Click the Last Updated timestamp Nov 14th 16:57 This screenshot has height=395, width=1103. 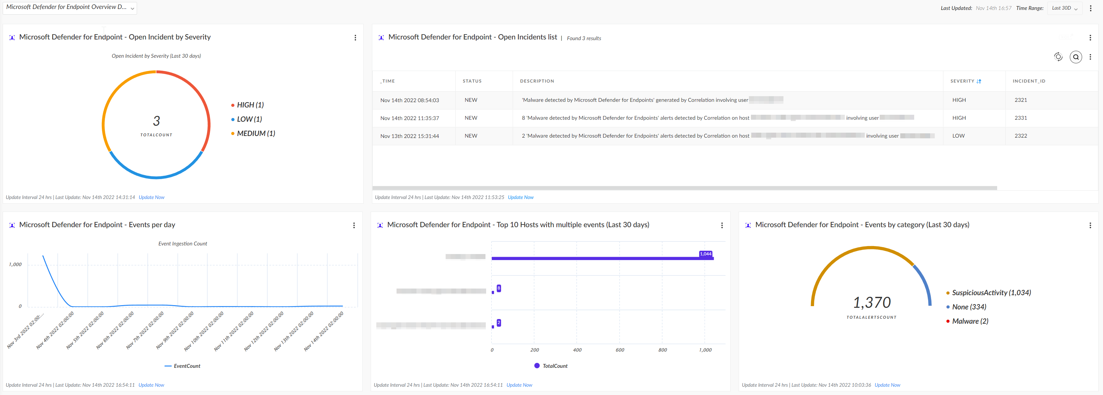[993, 8]
